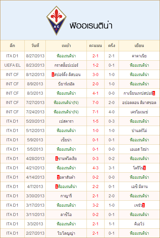Click the date 8/9/2013
Viewport: 160px width, 238px height.
[35, 84]
